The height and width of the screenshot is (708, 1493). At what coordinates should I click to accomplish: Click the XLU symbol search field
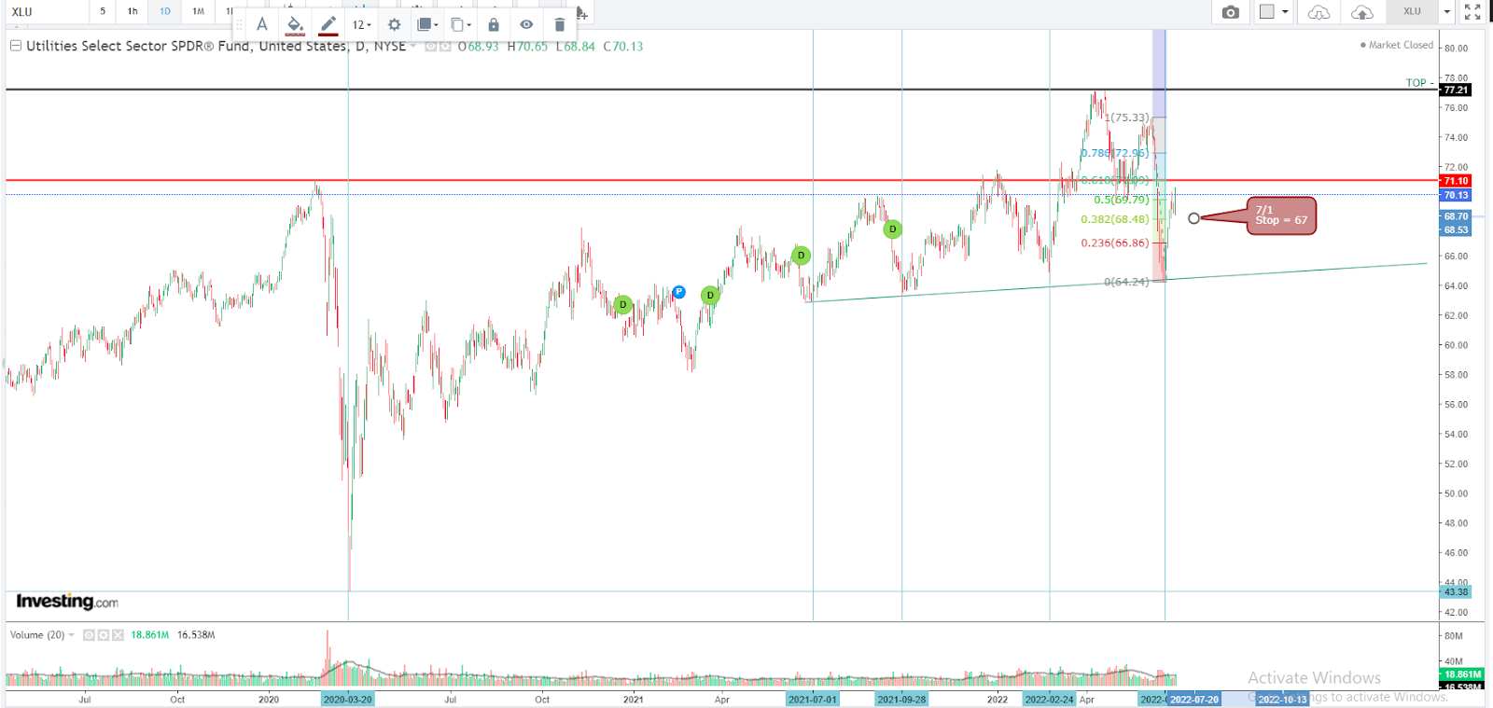tap(47, 12)
